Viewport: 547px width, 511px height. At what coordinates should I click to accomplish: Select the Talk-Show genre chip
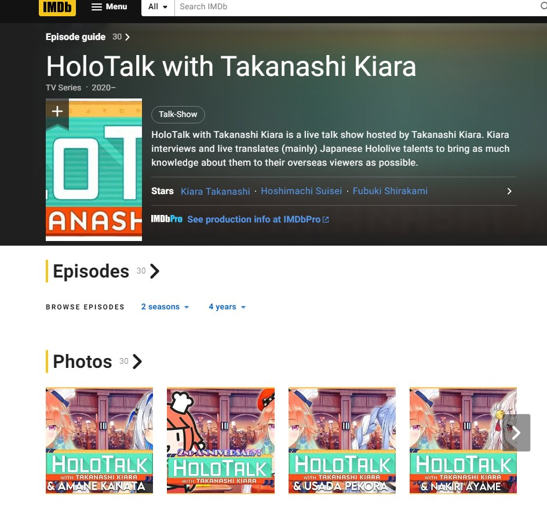(178, 114)
